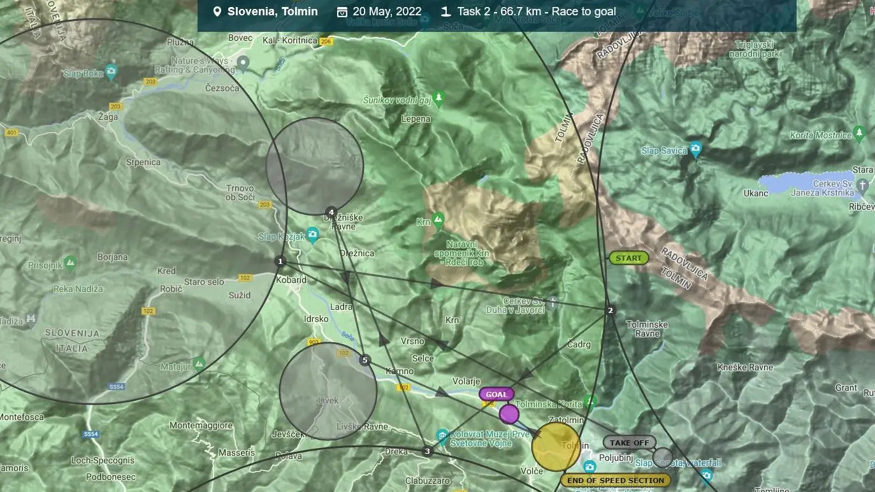This screenshot has width=875, height=492.
Task: Click the green START label
Action: 628,258
